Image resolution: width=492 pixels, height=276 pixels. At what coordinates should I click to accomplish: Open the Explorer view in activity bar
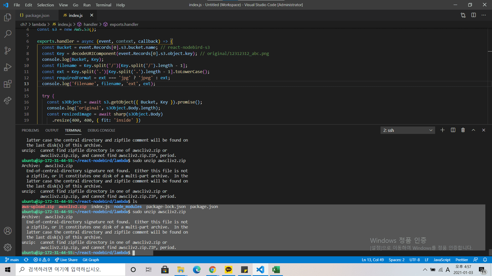(x=8, y=17)
